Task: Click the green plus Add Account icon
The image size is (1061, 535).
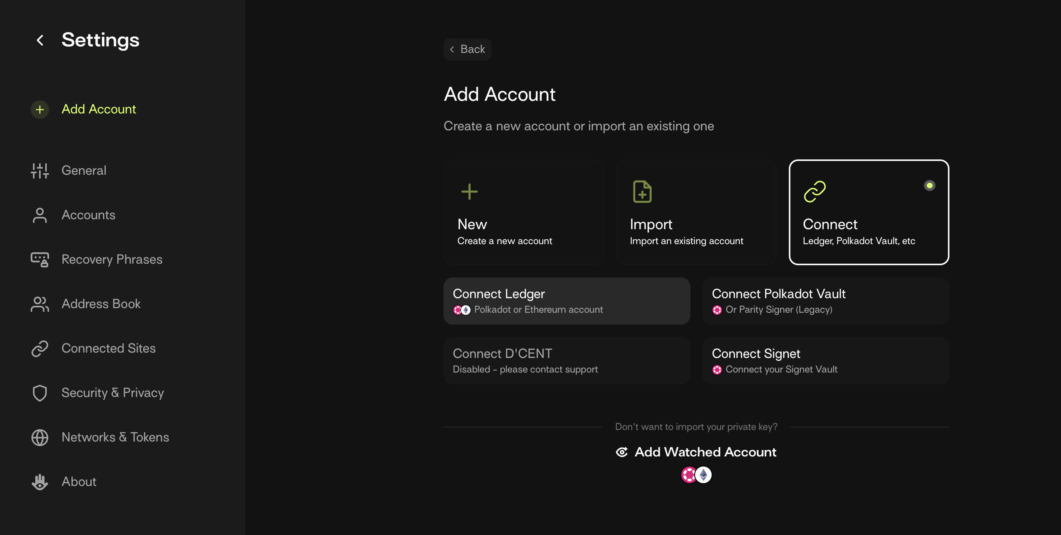Action: pos(40,110)
